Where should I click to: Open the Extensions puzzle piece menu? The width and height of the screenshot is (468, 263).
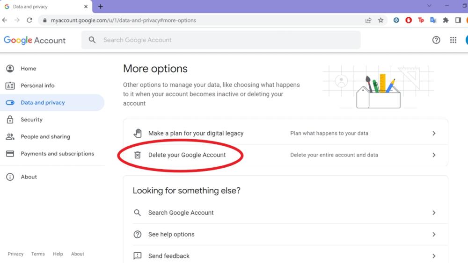[x=446, y=20]
